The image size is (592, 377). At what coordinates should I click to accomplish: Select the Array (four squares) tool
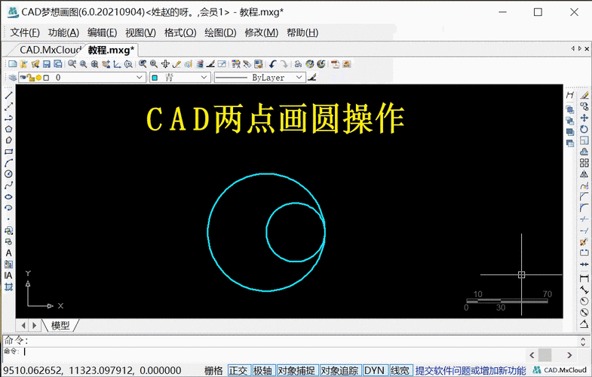click(584, 163)
